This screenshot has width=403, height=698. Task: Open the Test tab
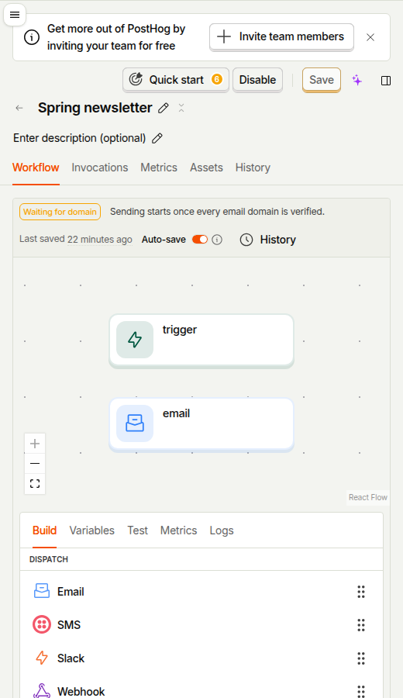pyautogui.click(x=137, y=530)
